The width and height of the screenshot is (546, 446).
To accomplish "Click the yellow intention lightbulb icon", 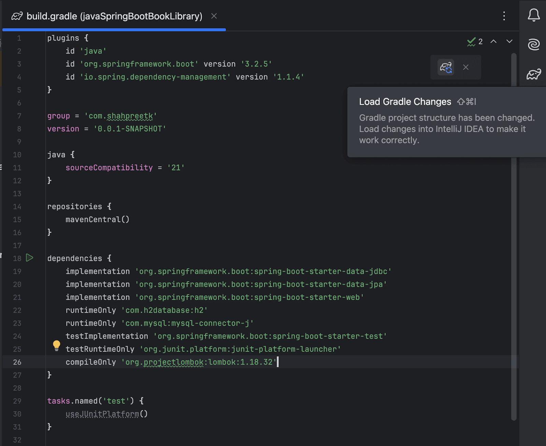I will (57, 346).
